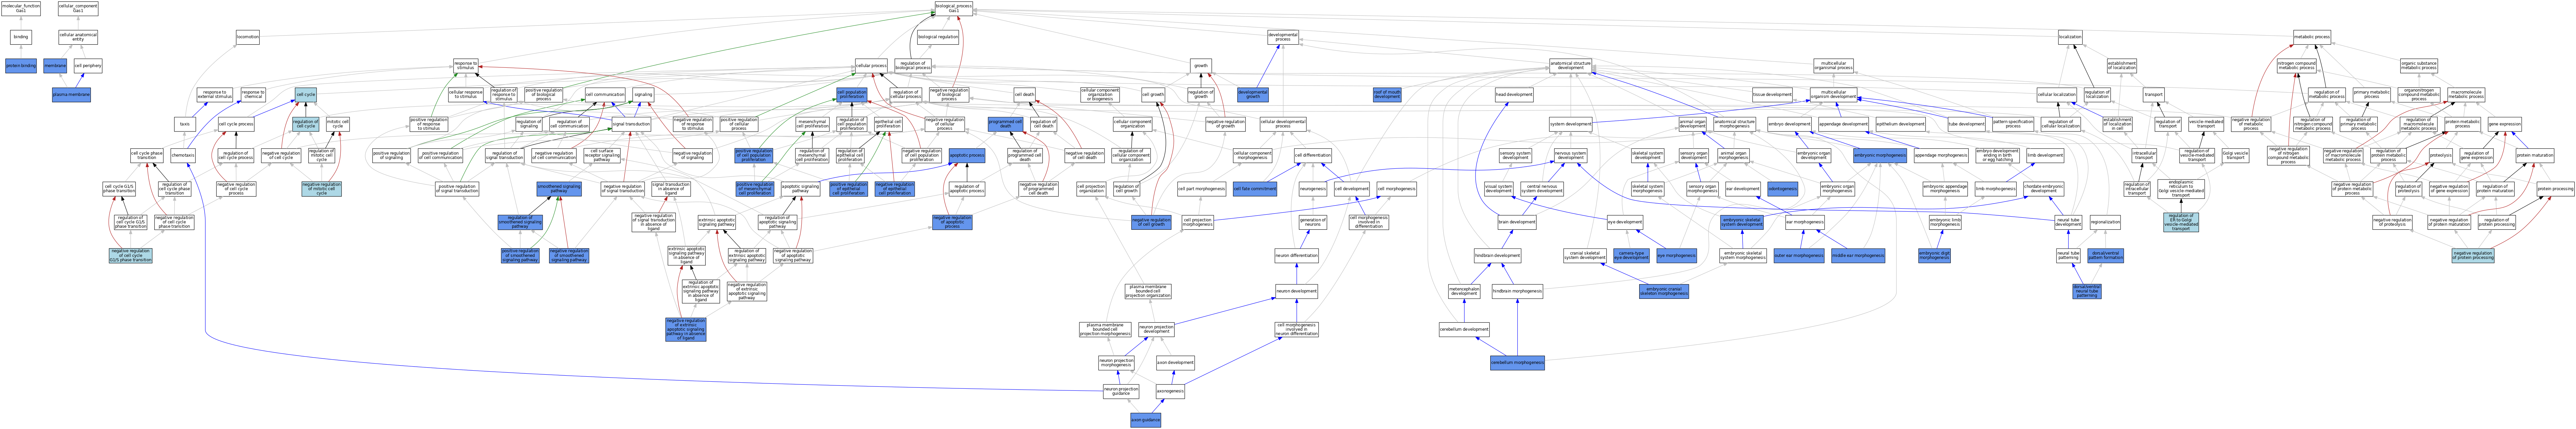2576x429 pixels.
Task: Click the cellular anatomical entity node
Action: [78, 37]
